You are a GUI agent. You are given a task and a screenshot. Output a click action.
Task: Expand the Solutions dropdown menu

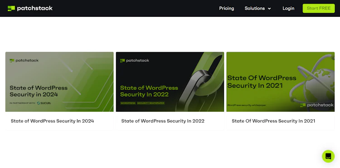point(257,8)
